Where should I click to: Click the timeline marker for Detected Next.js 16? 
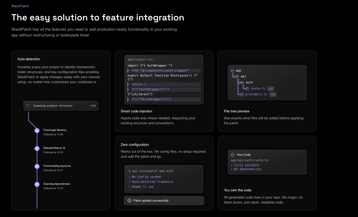click(x=37, y=148)
